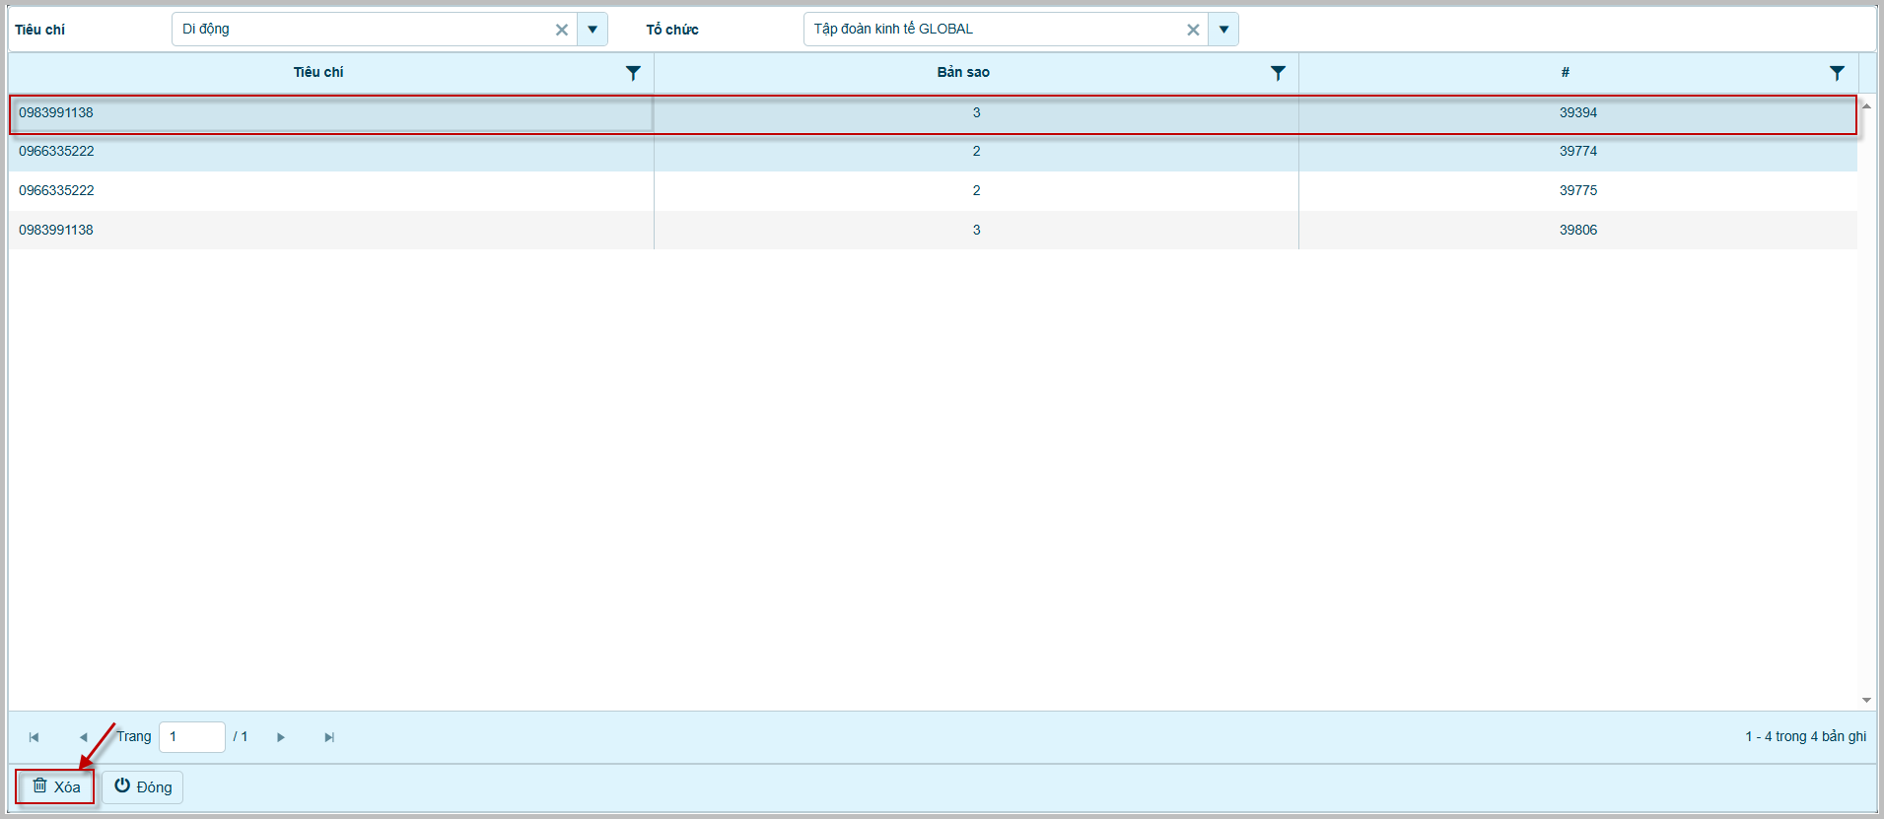Sort by Bản sao column header
This screenshot has width=1884, height=819.
962,73
